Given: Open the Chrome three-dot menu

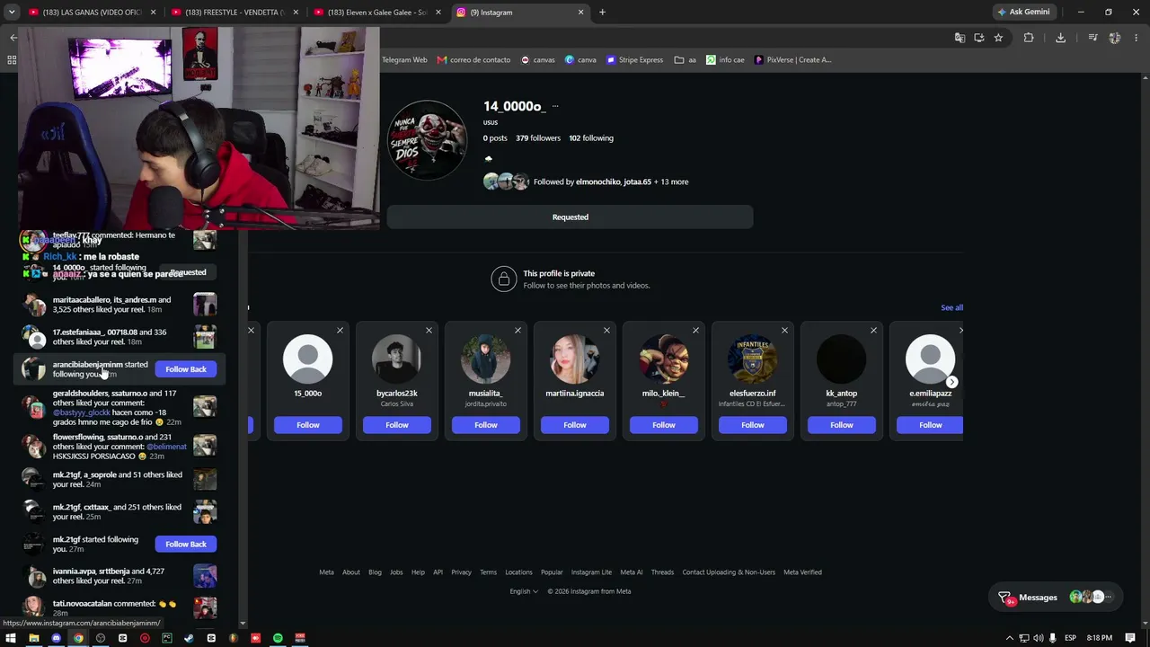Looking at the screenshot, I should (x=1137, y=38).
